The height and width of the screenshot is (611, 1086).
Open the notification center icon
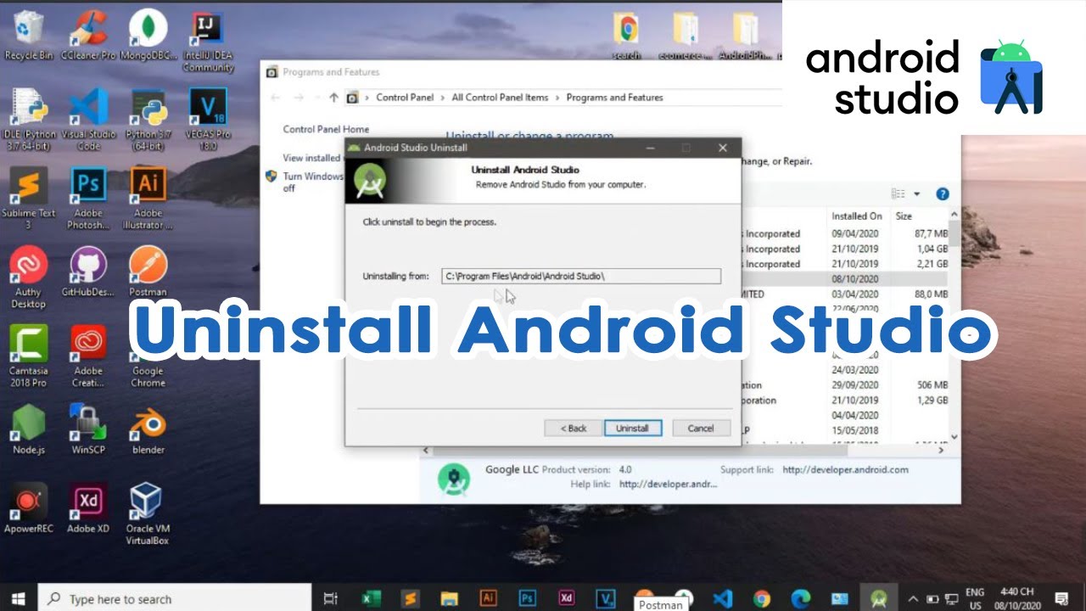[1061, 598]
